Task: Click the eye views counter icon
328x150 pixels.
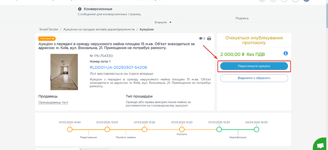Action: [x=201, y=39]
